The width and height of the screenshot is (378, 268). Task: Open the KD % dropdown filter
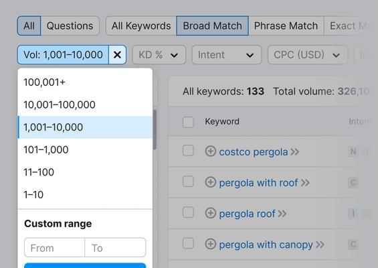pos(159,55)
